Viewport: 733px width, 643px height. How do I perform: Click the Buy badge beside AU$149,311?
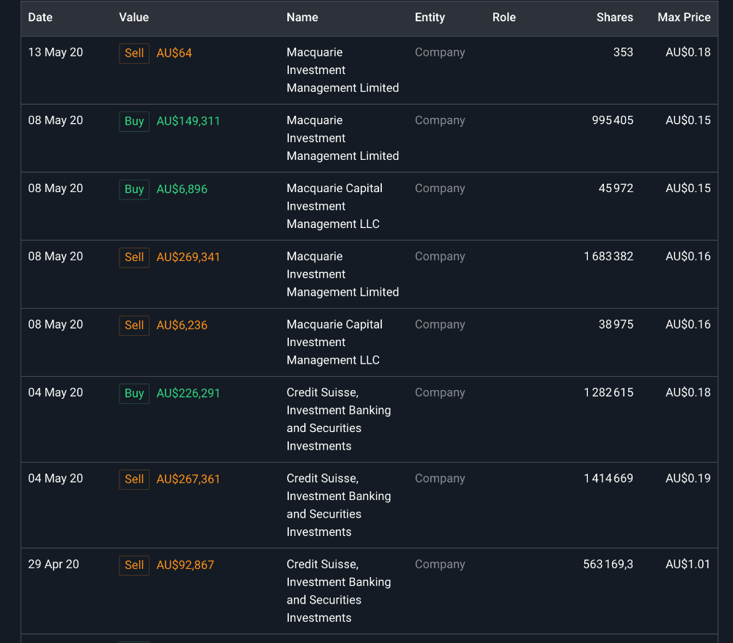134,122
